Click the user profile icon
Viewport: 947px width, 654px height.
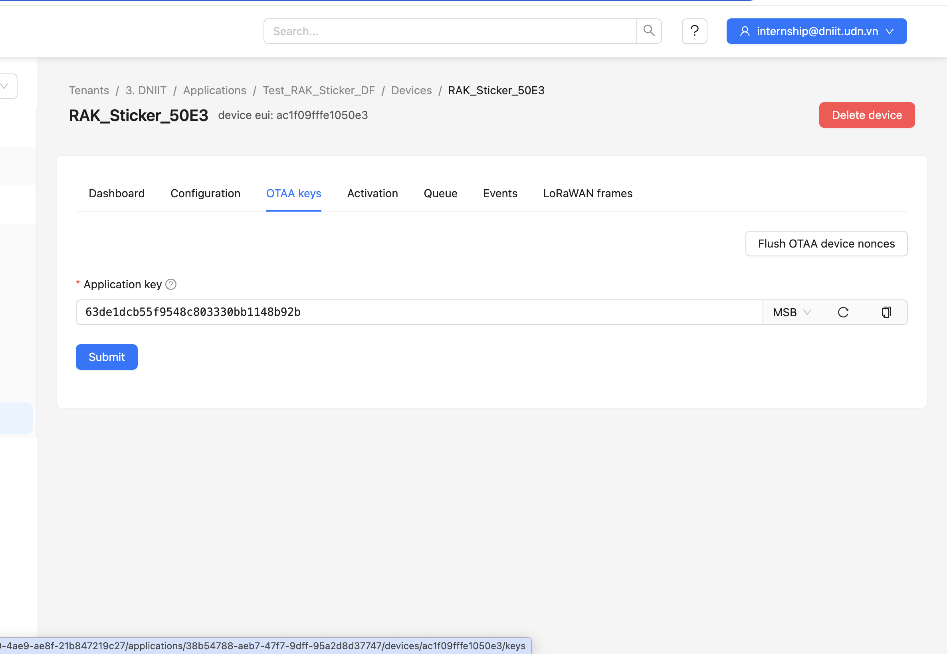pyautogui.click(x=745, y=31)
